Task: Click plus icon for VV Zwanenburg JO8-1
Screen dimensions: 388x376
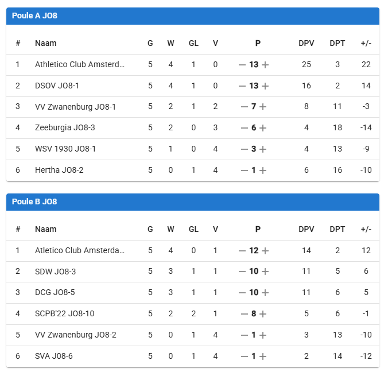Action: click(x=263, y=107)
